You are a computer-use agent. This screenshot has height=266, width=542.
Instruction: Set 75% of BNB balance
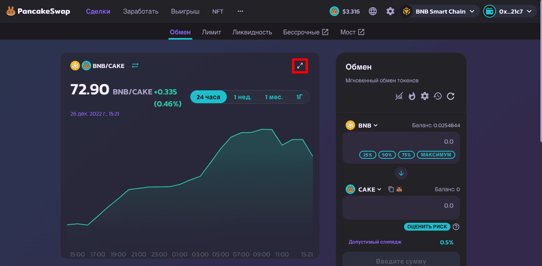[x=406, y=155]
